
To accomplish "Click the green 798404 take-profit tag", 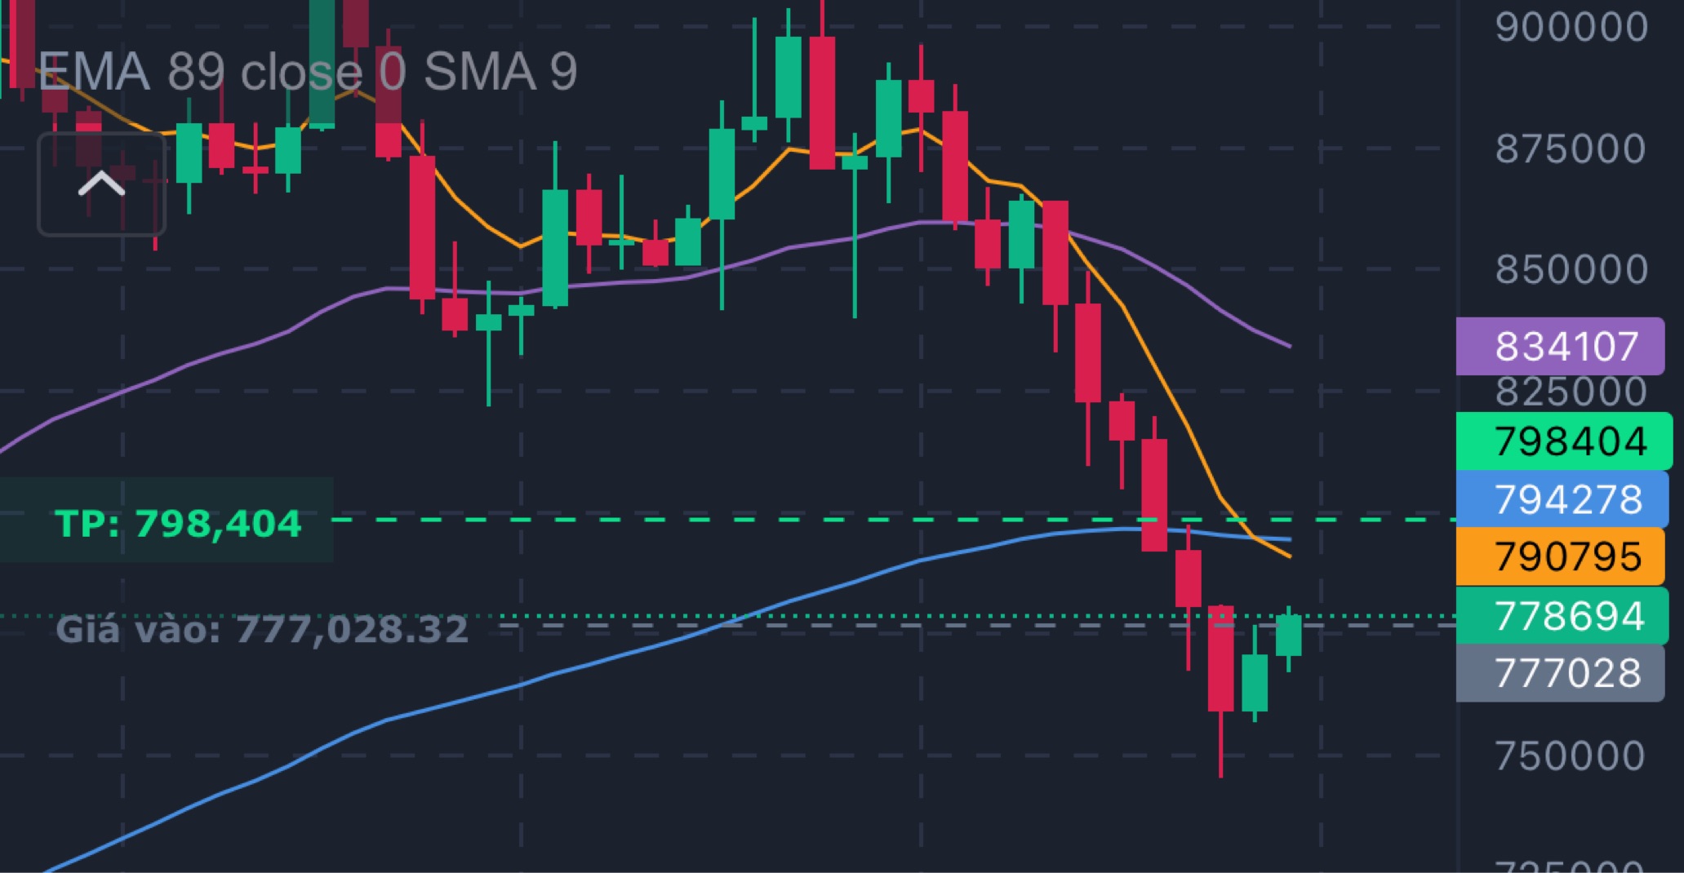I will 1559,441.
